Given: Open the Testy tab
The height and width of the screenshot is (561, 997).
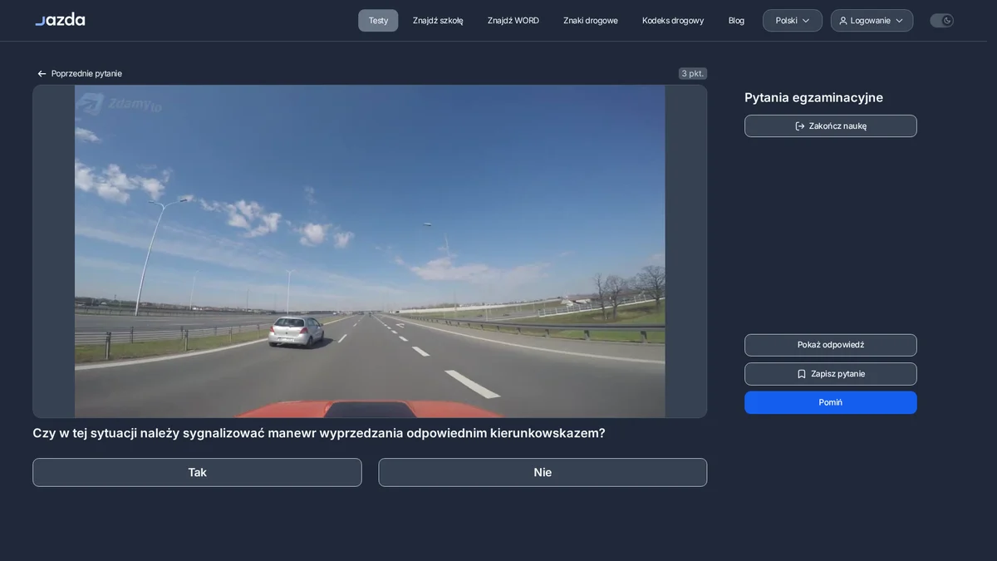Looking at the screenshot, I should pyautogui.click(x=378, y=21).
